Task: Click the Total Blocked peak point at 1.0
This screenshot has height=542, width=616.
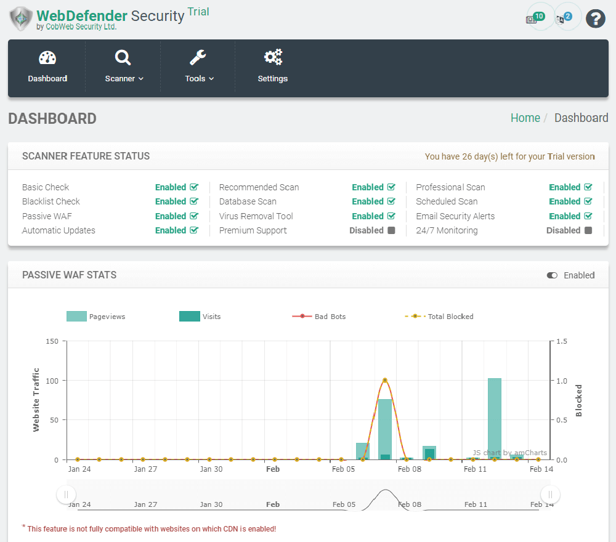Action: pyautogui.click(x=385, y=380)
